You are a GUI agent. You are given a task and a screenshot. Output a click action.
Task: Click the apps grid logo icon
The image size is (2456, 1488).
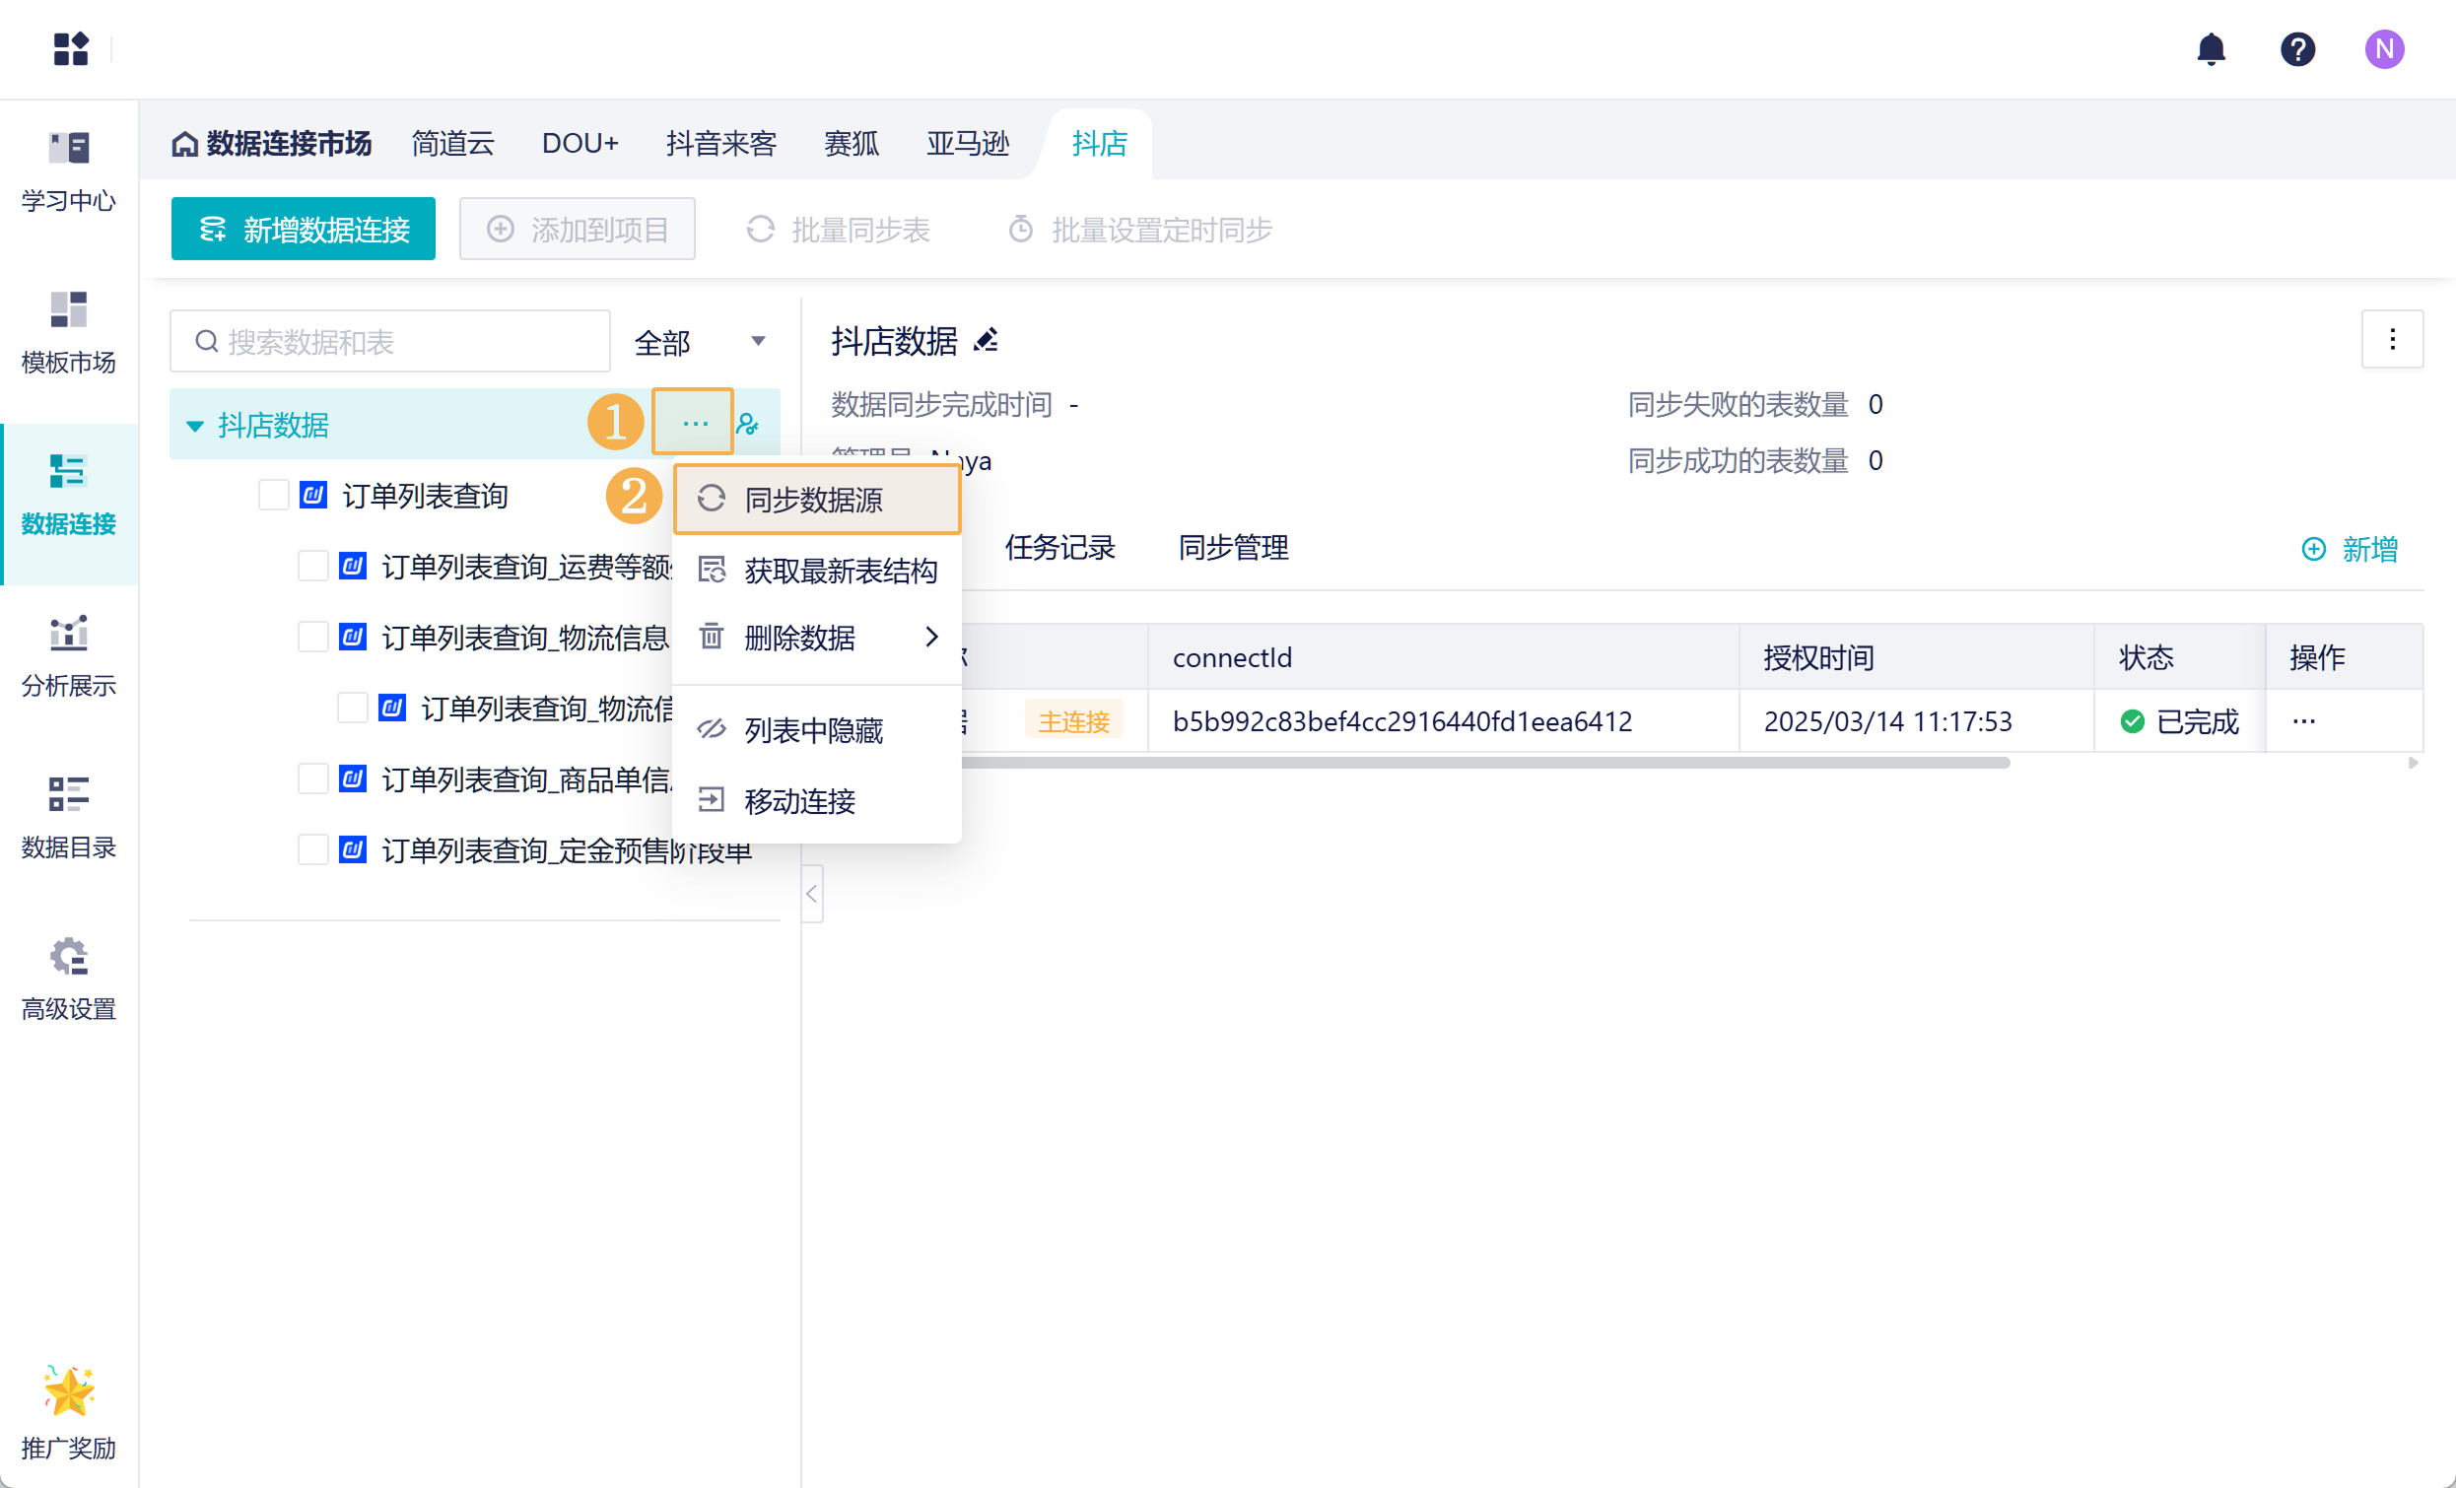pos(71,49)
